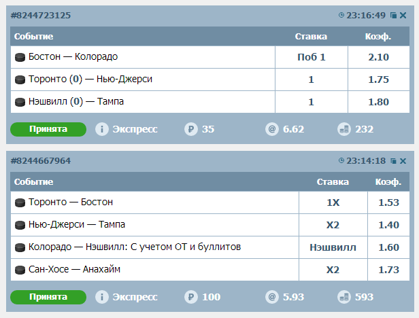Viewport: 419px width, 318px height.
Task: Click the odds @ icon next to 5.93
Action: click(272, 297)
